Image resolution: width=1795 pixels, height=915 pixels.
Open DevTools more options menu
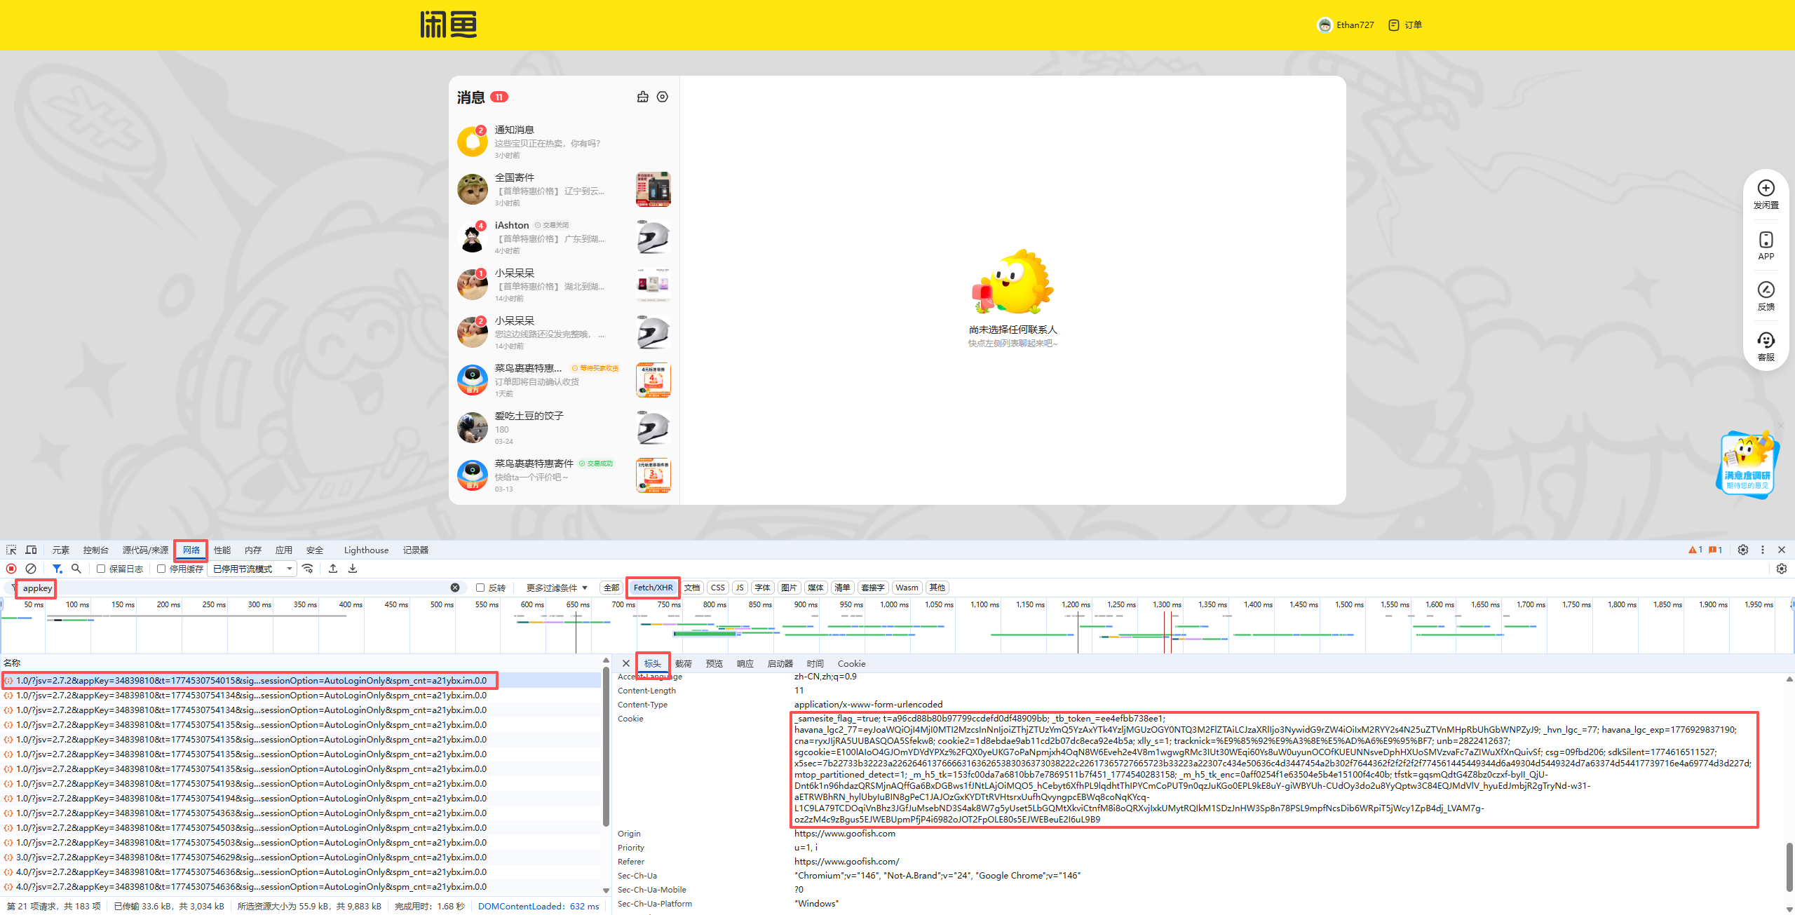pyautogui.click(x=1763, y=550)
